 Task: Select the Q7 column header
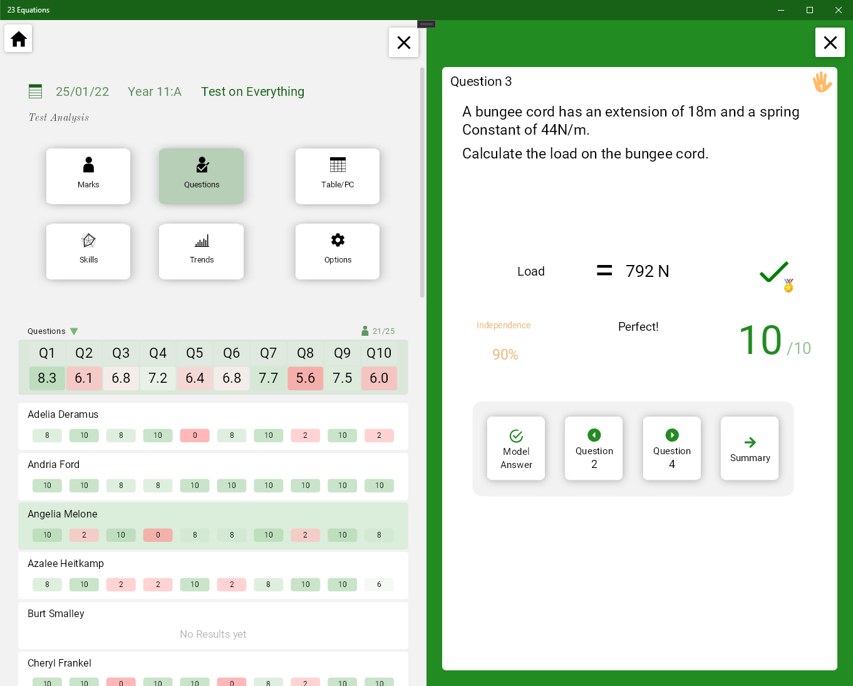point(268,353)
